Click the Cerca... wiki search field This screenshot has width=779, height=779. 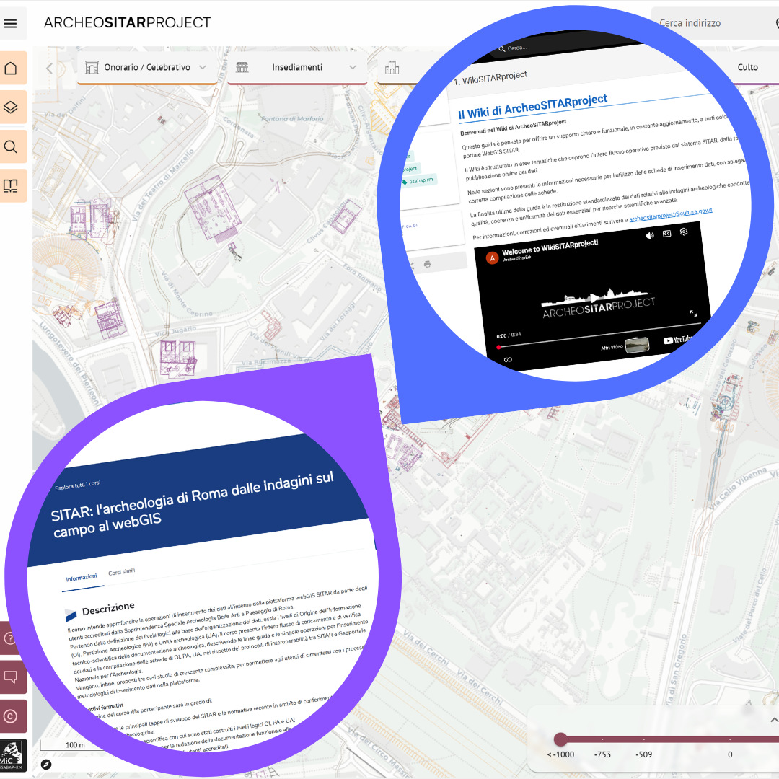pos(517,48)
